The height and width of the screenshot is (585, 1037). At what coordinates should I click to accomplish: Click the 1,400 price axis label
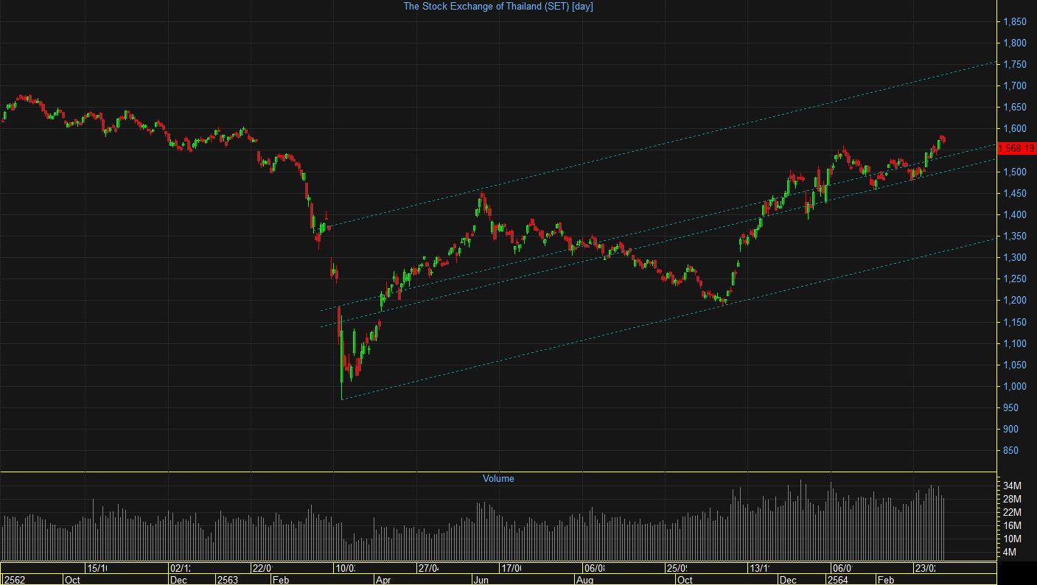tap(1015, 215)
